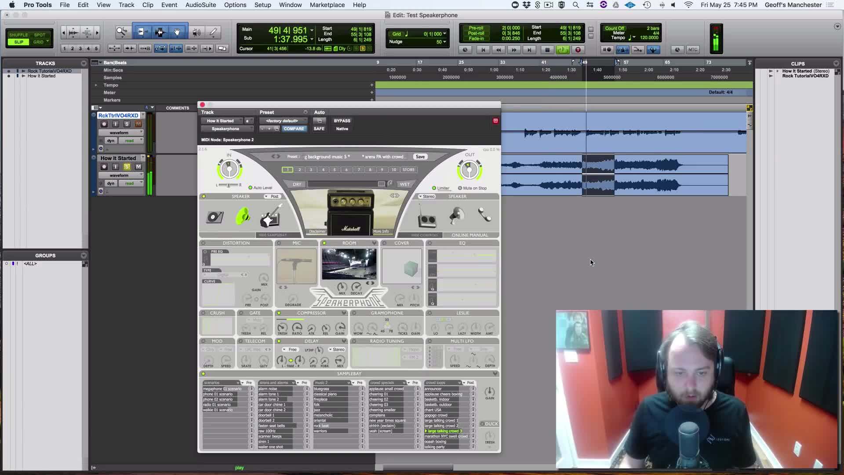Toggle the COMPRESSOR module power

pyautogui.click(x=279, y=313)
